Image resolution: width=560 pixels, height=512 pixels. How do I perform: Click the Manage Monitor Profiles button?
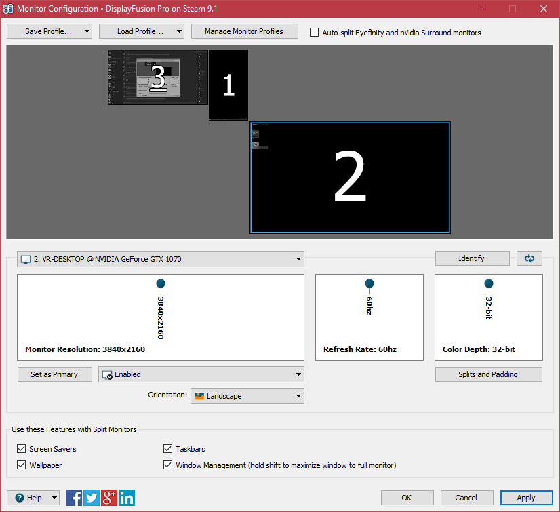click(x=243, y=31)
